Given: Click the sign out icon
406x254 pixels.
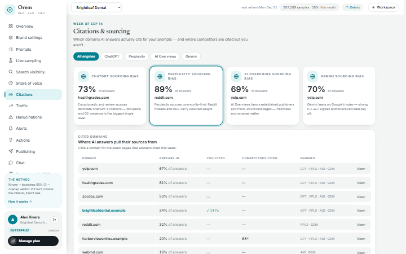Looking at the screenshot, I should (x=54, y=220).
